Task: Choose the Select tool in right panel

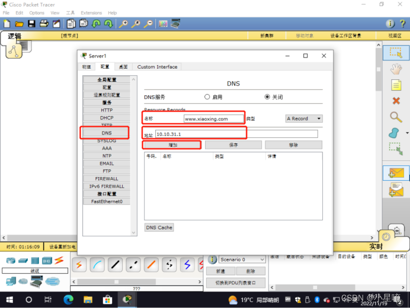Action: (396, 53)
